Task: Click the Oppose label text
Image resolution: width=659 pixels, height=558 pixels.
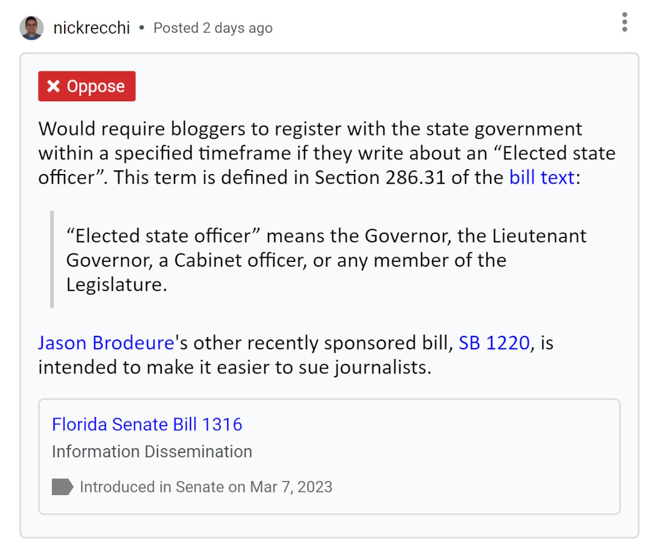Action: point(96,87)
